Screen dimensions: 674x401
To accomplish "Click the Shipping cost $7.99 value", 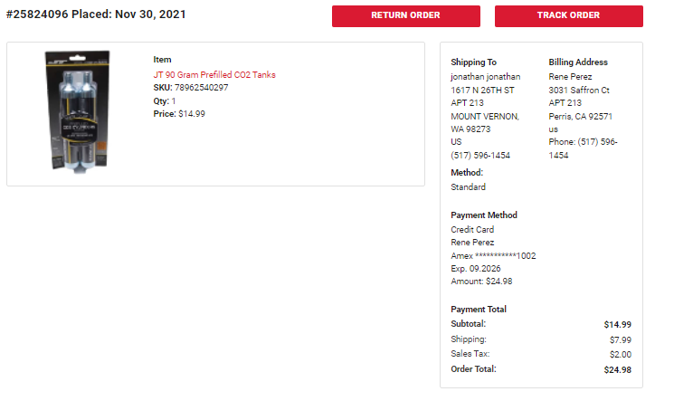I will pos(621,340).
